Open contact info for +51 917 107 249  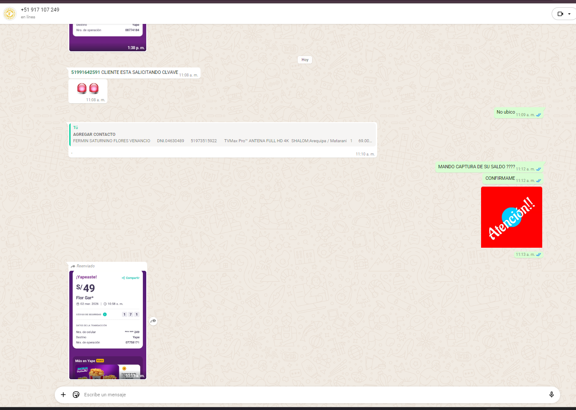pyautogui.click(x=40, y=9)
